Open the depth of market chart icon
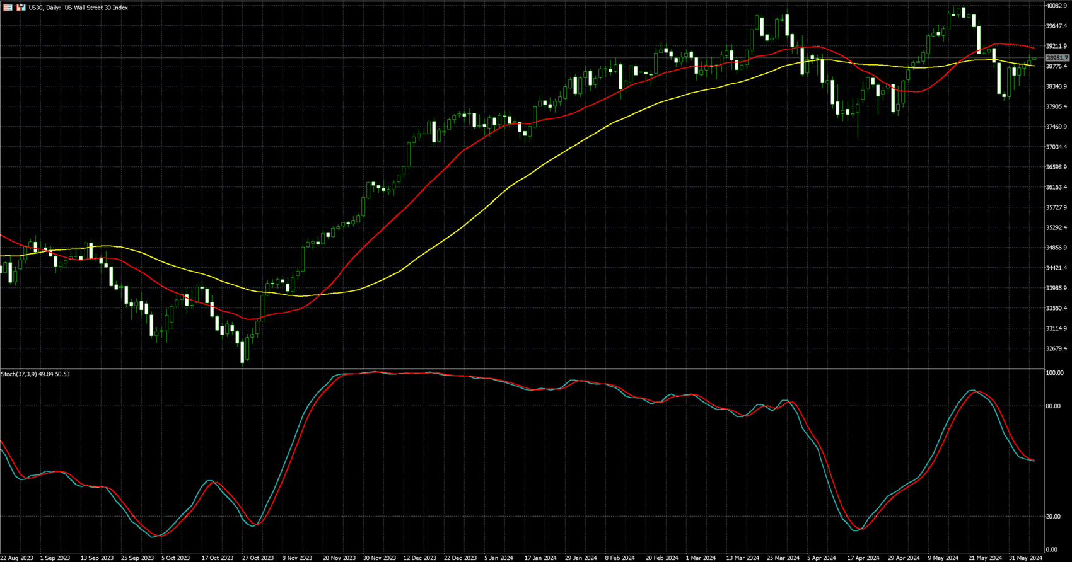This screenshot has height=562, width=1072. coord(21,8)
